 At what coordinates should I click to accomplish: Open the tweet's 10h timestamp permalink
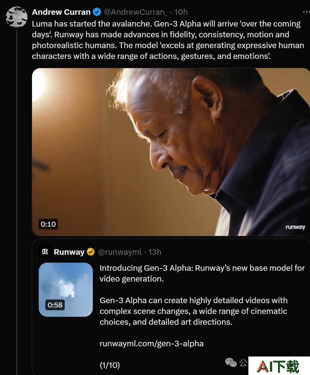pos(181,12)
